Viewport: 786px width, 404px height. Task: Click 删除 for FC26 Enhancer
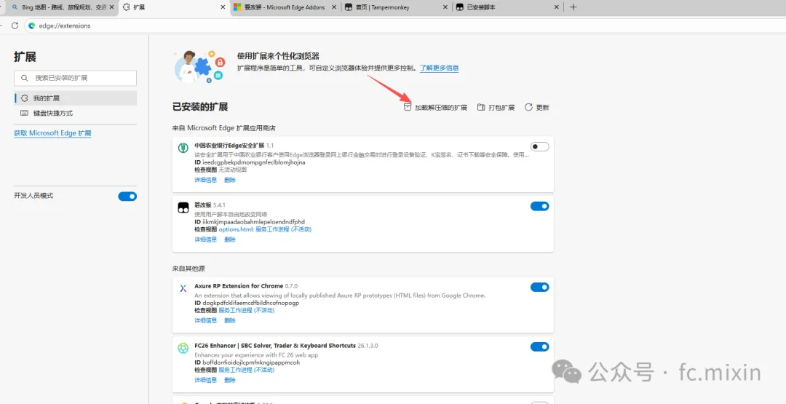pyautogui.click(x=230, y=380)
